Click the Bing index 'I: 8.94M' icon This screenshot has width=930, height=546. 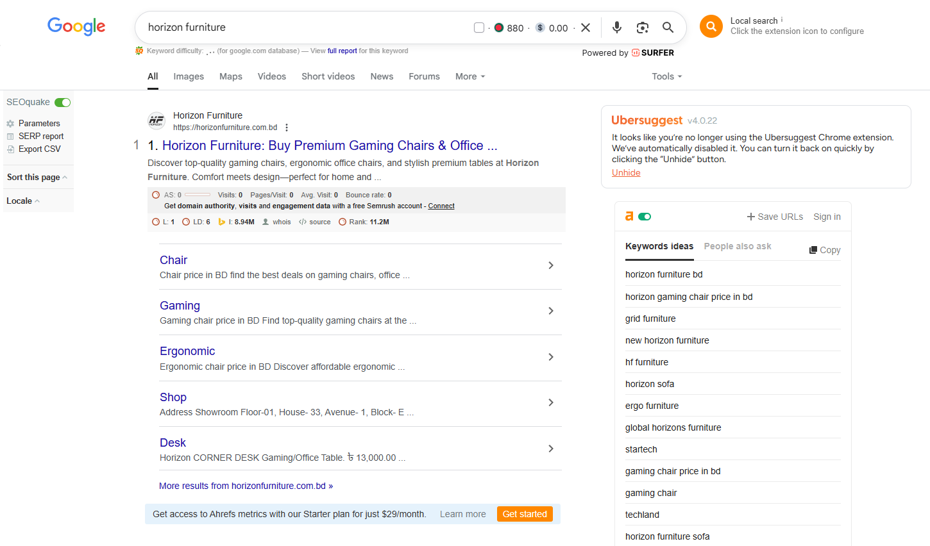pos(222,222)
